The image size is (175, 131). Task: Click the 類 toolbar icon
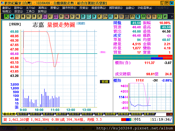(61, 16)
